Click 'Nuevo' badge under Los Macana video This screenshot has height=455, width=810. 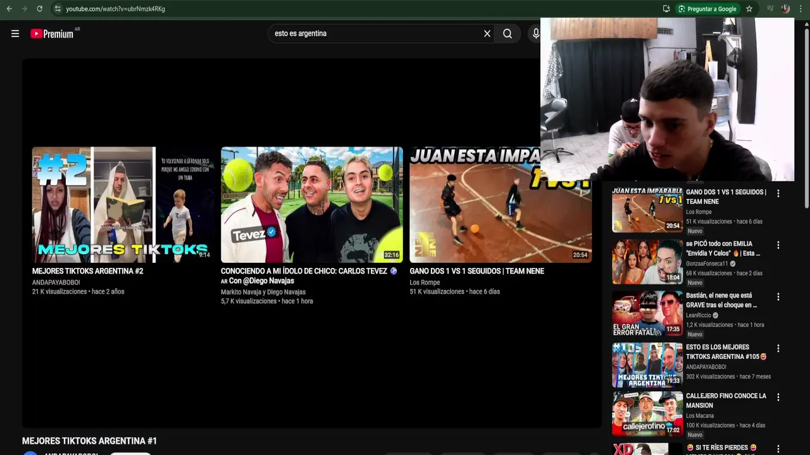click(x=695, y=435)
